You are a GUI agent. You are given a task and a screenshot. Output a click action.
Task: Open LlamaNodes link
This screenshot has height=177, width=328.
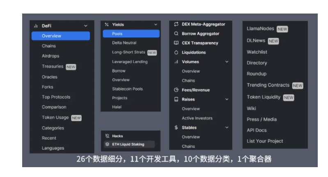tap(260, 29)
